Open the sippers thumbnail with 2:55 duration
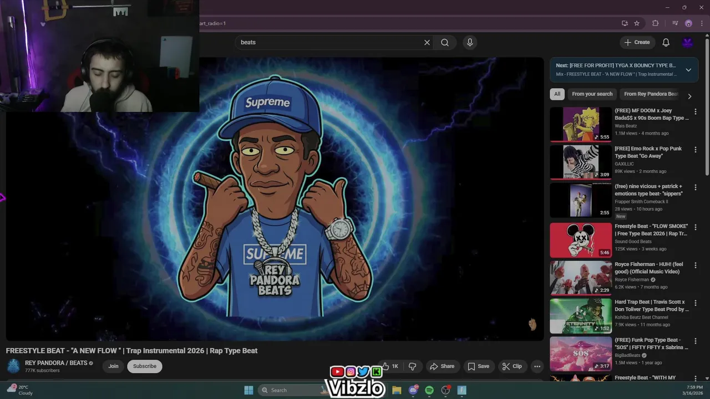Viewport: 710px width, 399px height. click(x=581, y=200)
